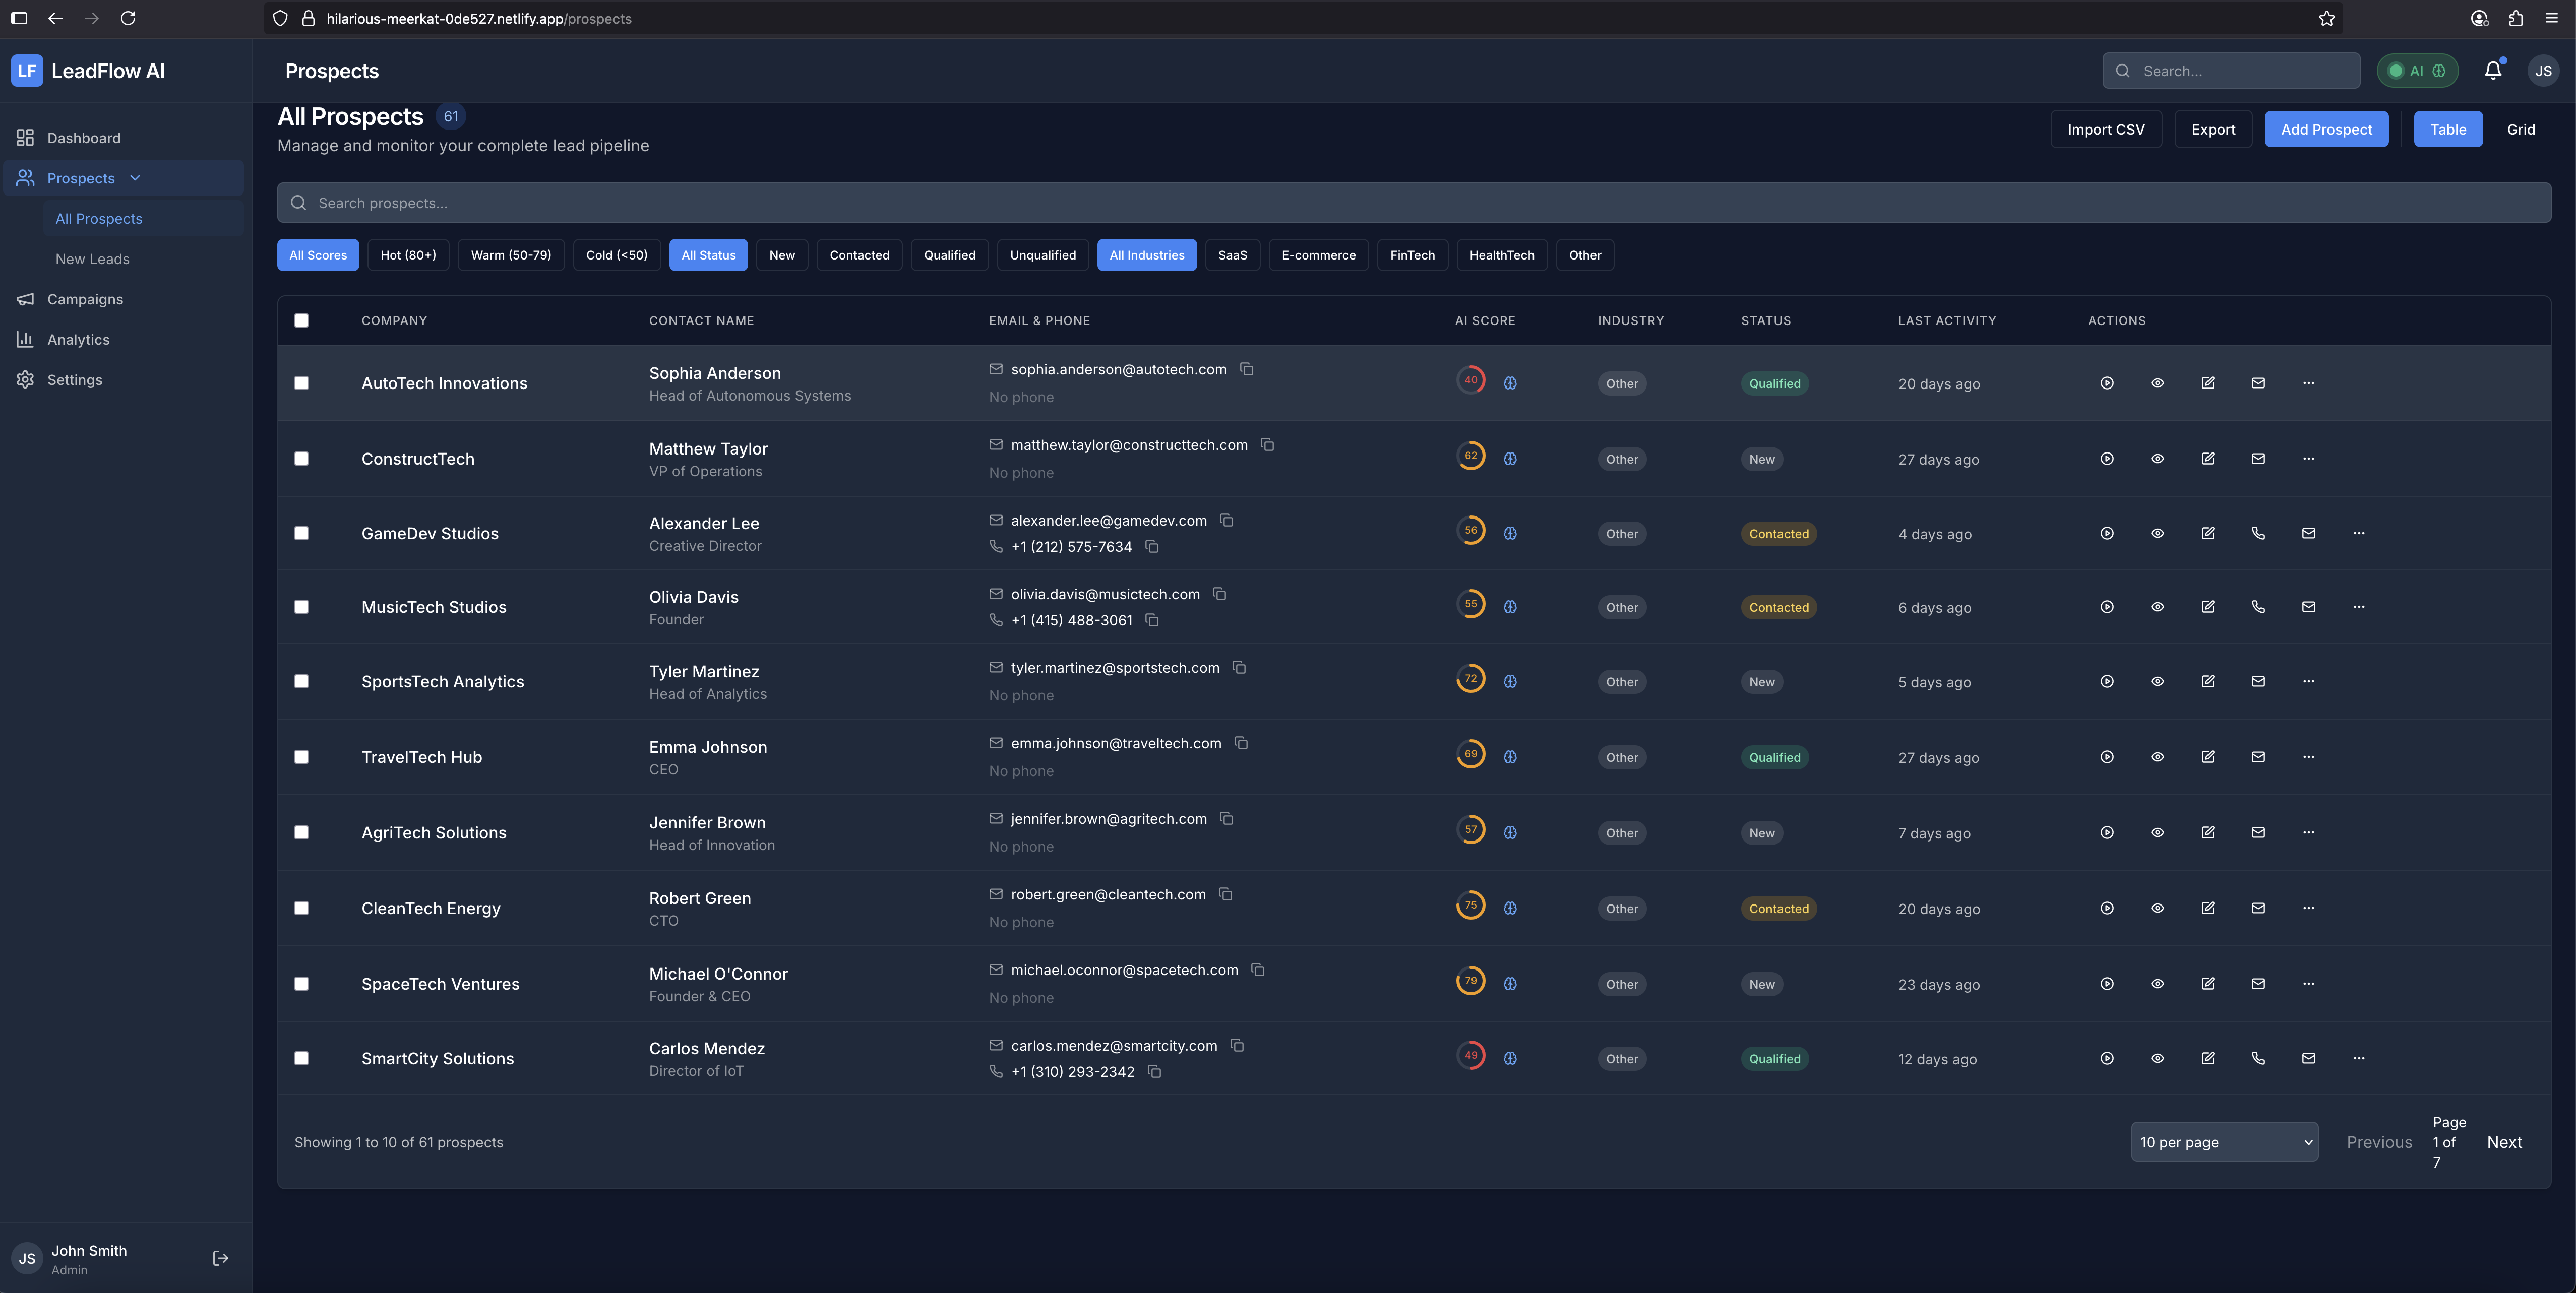Click the Search prospects input field
Image resolution: width=2576 pixels, height=1293 pixels.
(1413, 203)
